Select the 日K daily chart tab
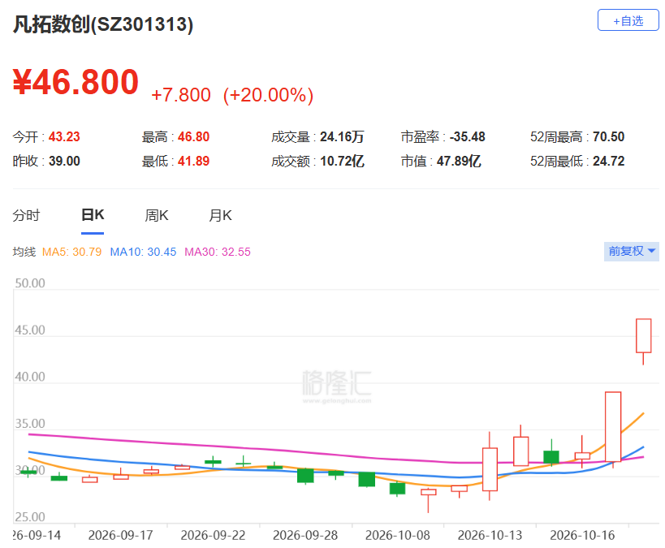 click(x=93, y=215)
